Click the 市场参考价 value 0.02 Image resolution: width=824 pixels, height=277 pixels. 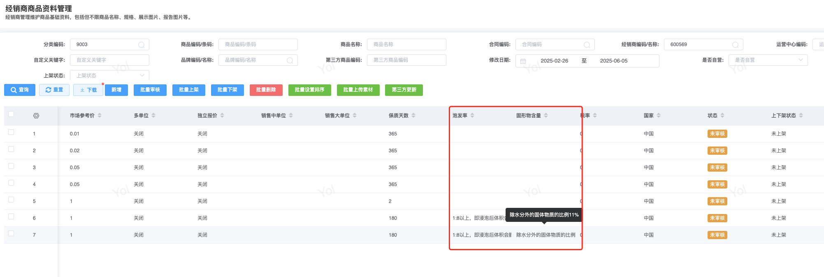pos(75,151)
